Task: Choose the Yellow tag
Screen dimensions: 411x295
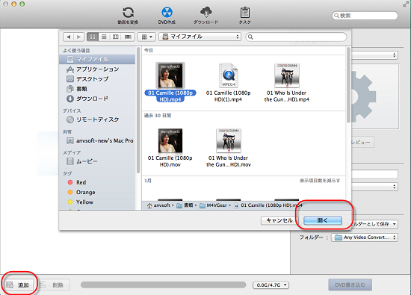Action: [x=97, y=202]
